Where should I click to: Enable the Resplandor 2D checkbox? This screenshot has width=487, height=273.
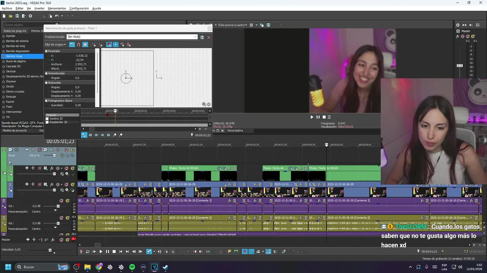[47, 122]
